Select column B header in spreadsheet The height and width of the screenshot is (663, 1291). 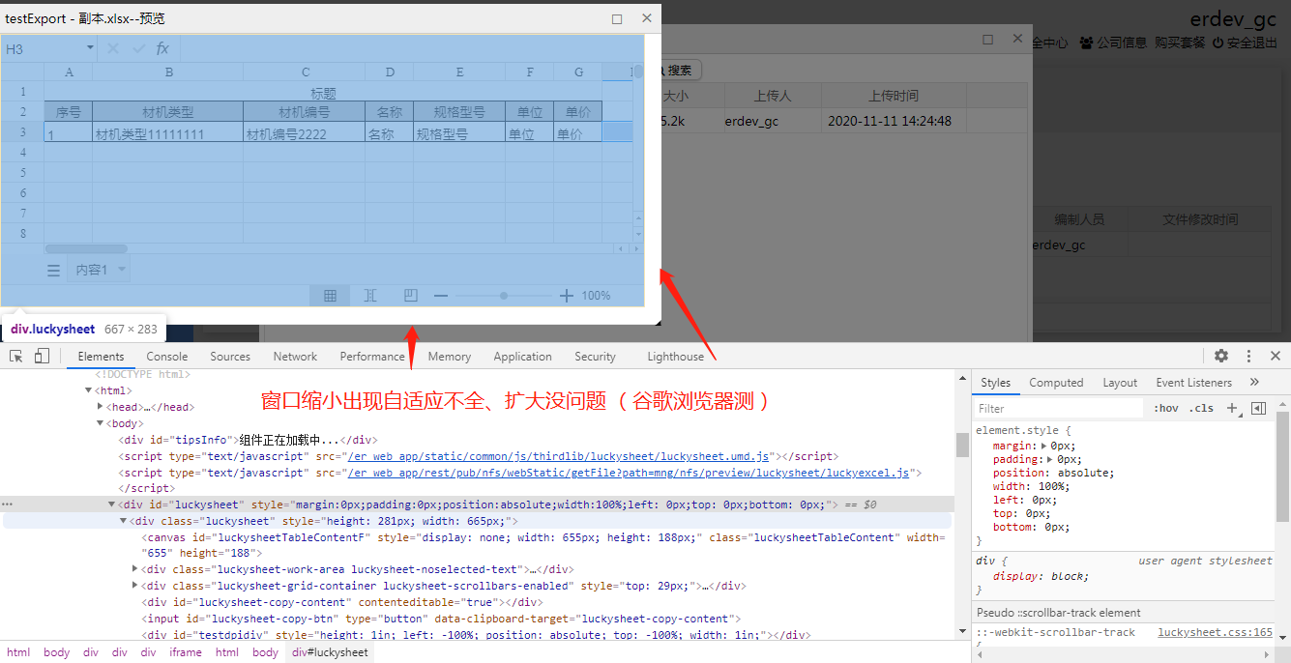click(x=168, y=72)
